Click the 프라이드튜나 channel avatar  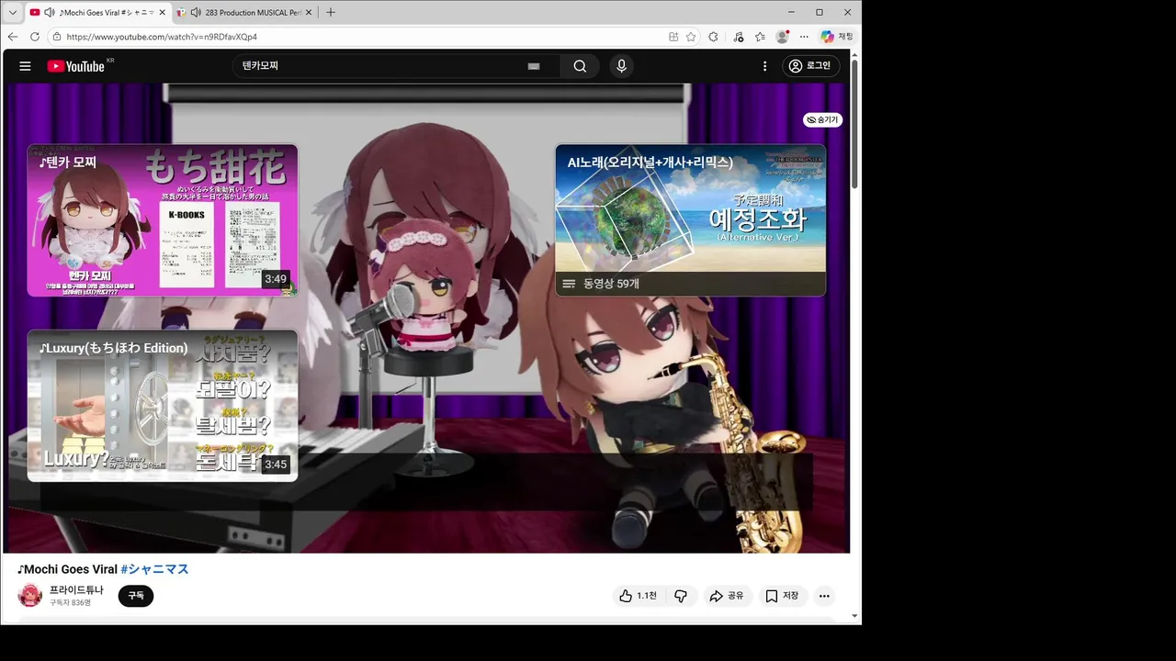tap(30, 596)
